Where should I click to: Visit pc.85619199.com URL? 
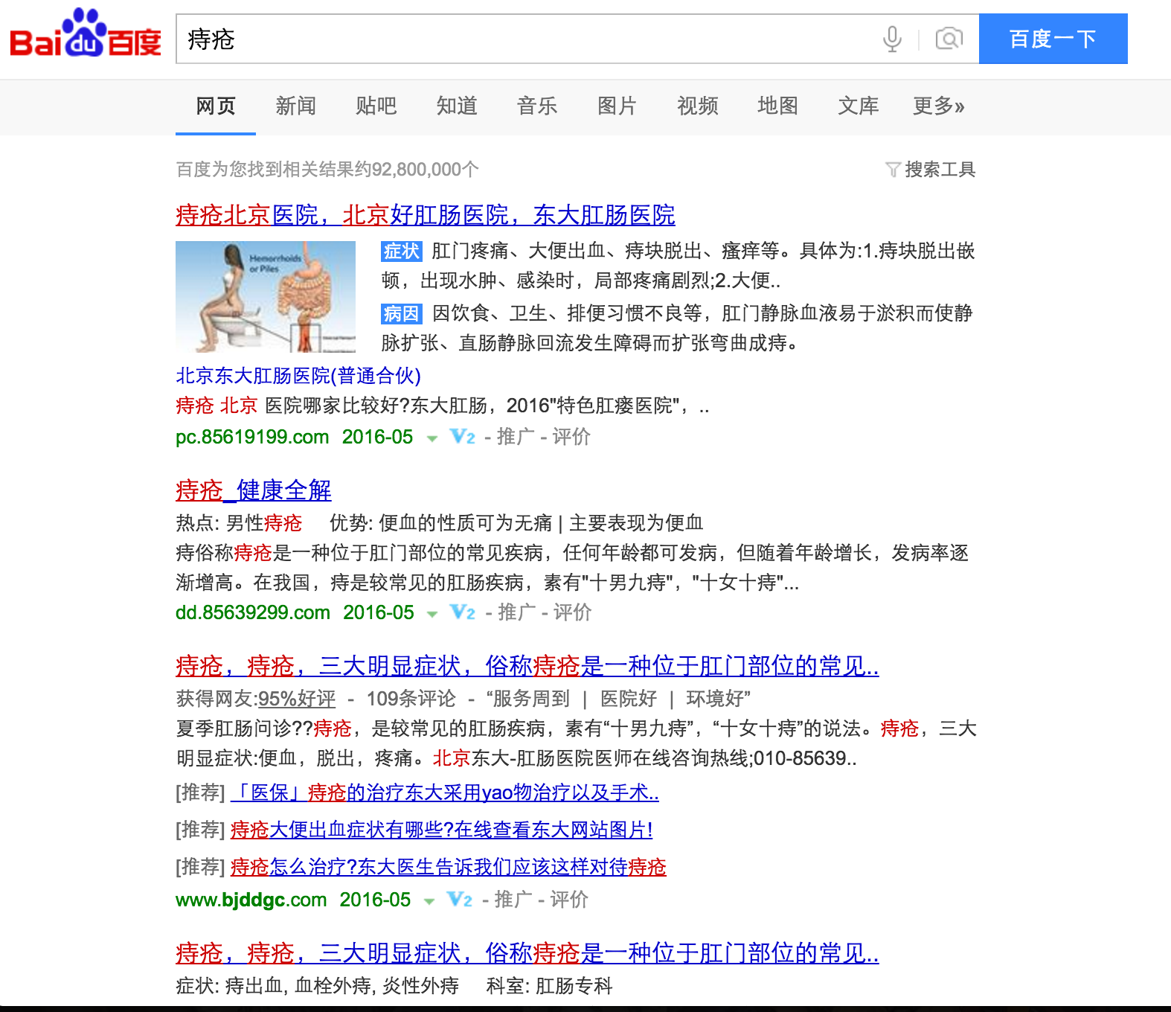pos(252,437)
